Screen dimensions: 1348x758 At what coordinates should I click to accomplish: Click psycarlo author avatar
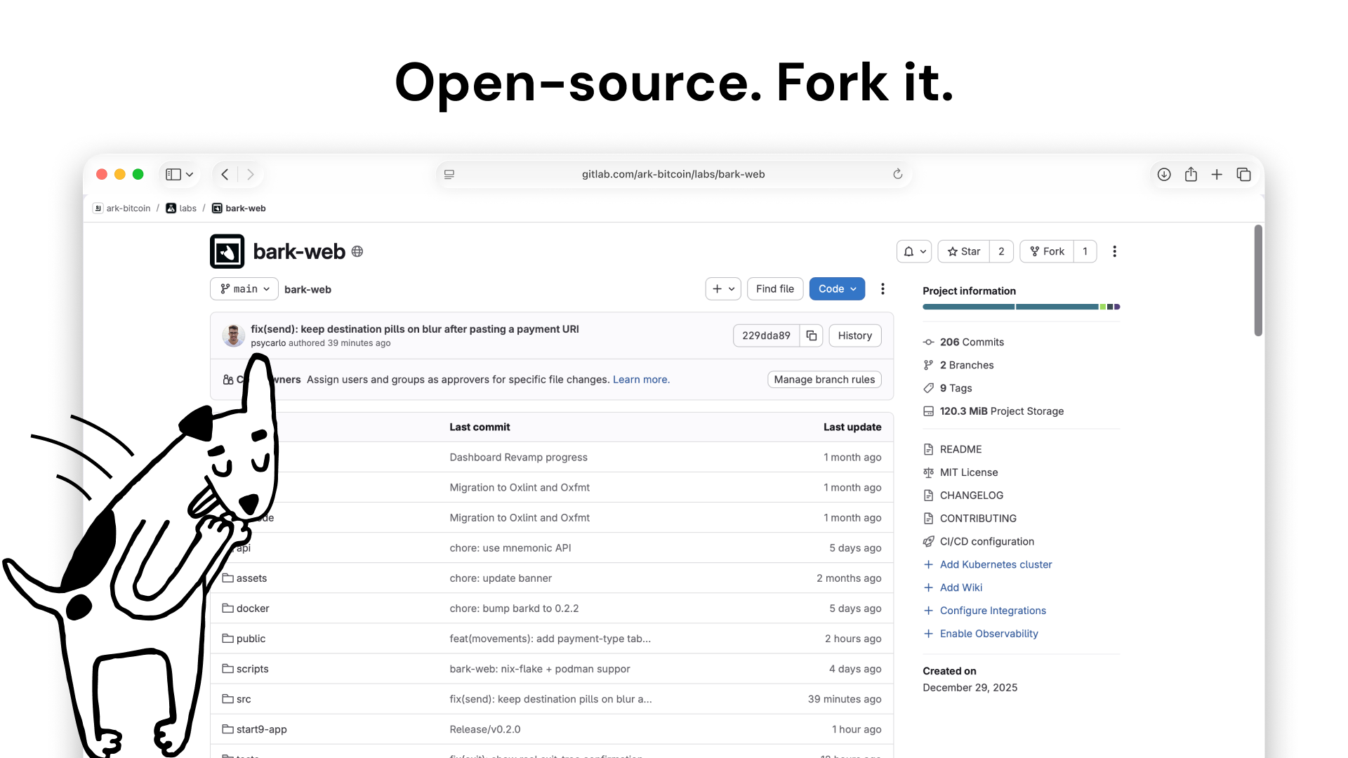pos(234,335)
